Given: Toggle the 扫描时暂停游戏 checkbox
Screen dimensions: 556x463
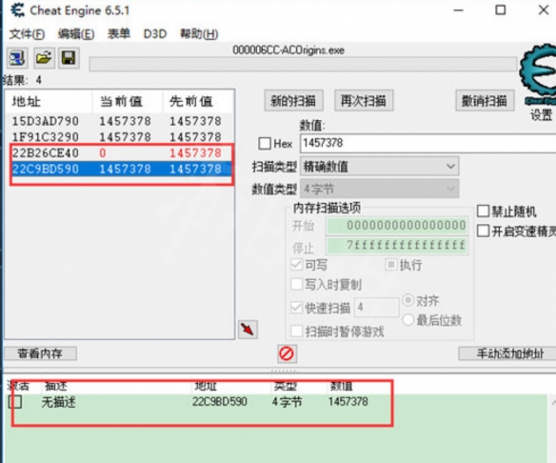Looking at the screenshot, I should click(296, 332).
